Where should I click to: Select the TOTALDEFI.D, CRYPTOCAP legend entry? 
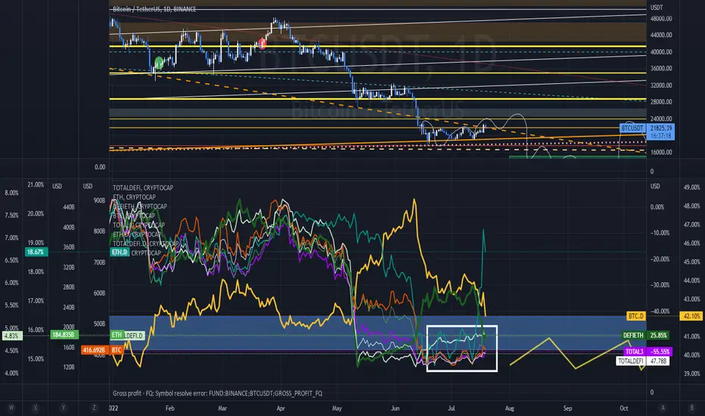coord(146,244)
